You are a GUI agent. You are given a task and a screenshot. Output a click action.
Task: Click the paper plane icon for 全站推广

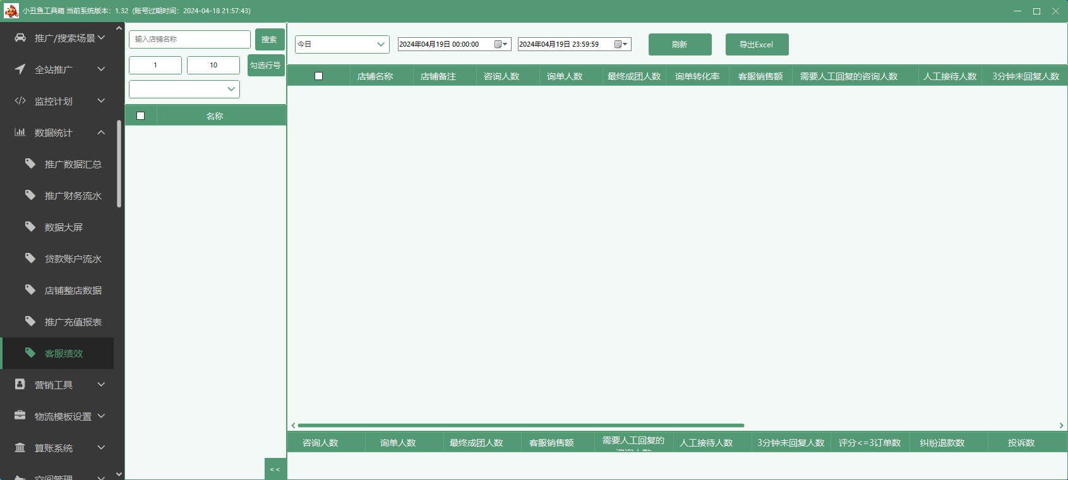coord(20,69)
